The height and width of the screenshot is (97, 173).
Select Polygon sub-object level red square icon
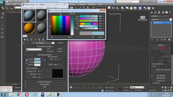(x=164, y=48)
